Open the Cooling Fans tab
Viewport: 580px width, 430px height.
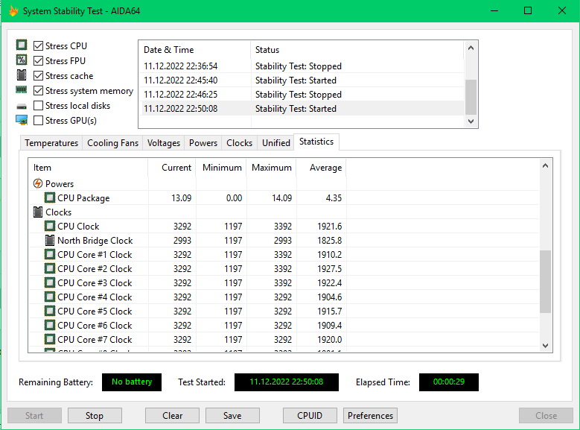click(113, 143)
